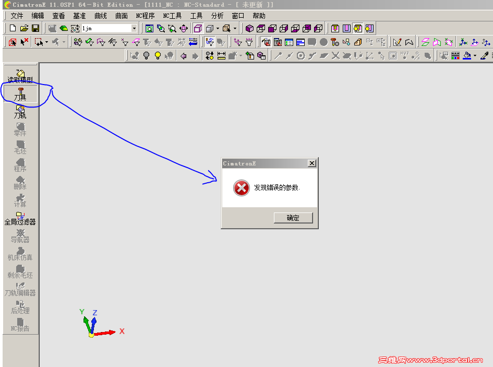The image size is (493, 367).
Task: Click the blue swap arrows list icon
Action: pyautogui.click(x=193, y=42)
